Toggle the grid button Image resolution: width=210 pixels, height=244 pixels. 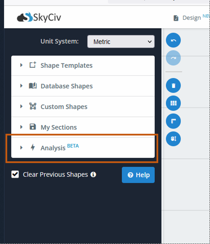click(173, 103)
